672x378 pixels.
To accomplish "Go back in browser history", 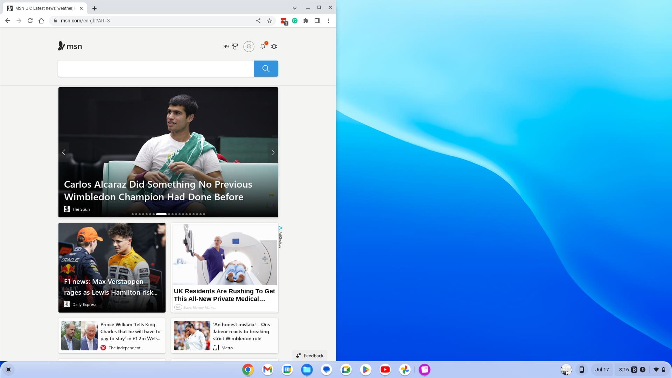I will pyautogui.click(x=8, y=21).
